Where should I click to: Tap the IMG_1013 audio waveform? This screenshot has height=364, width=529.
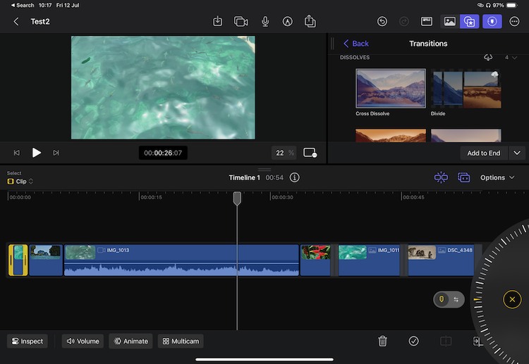pyautogui.click(x=181, y=270)
